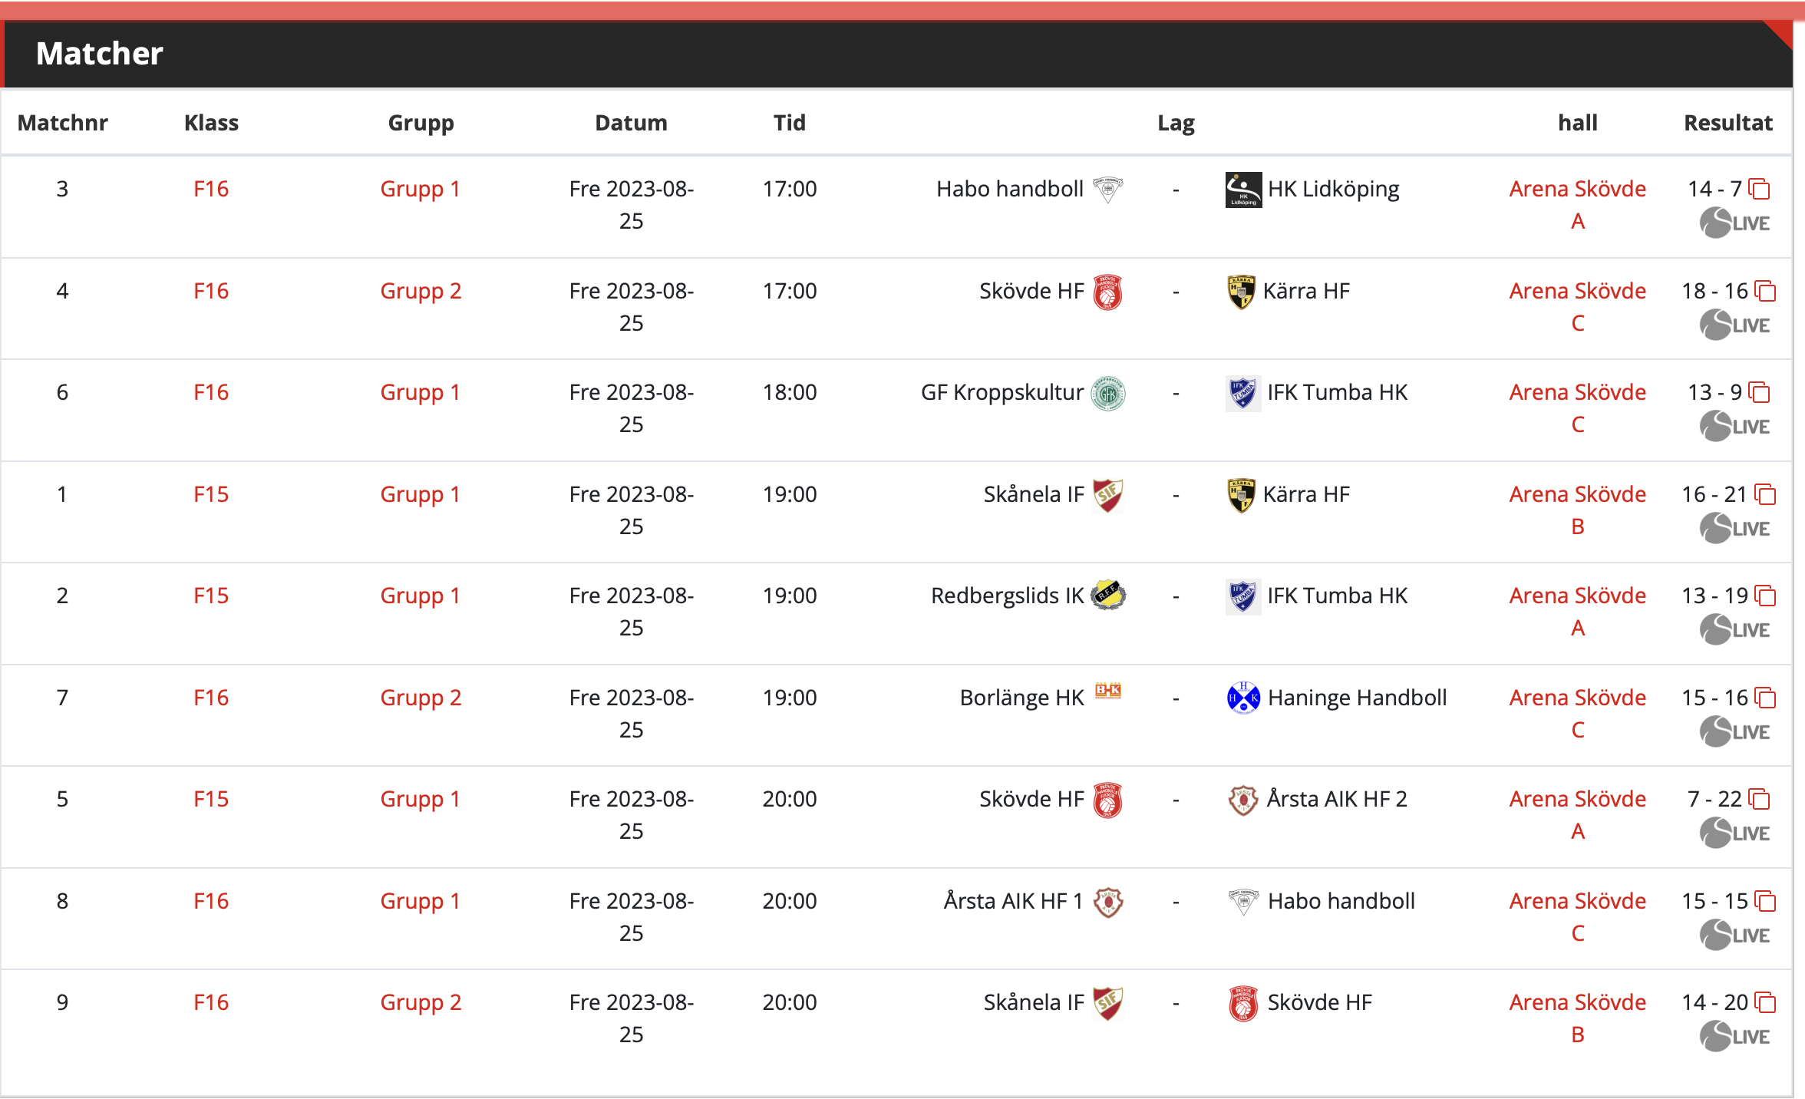The height and width of the screenshot is (1099, 1805).
Task: Open Arena Skövde B link for match 9
Action: point(1578,1018)
